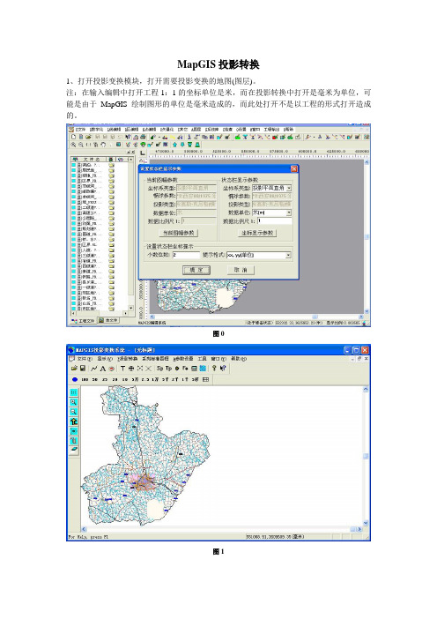
Task: Switch to the 工程文件 tab in editor window
Action: 83,321
